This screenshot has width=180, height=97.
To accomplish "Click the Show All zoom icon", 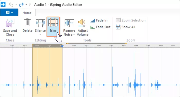I will tap(118, 27).
